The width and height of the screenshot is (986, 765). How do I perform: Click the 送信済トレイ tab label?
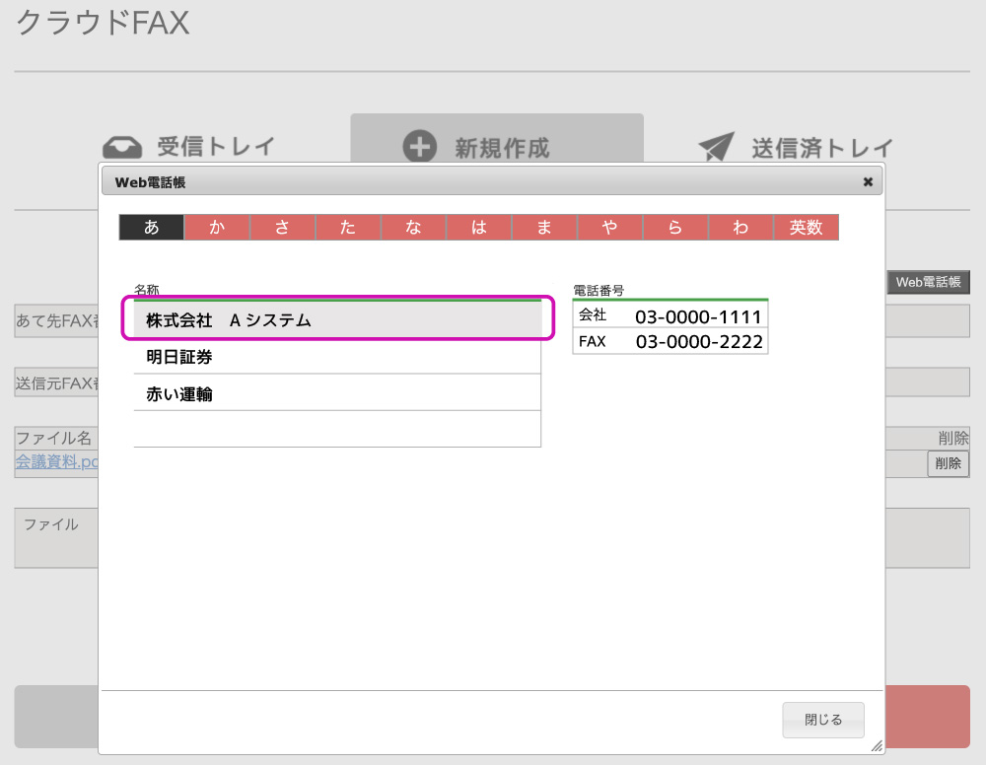point(822,148)
